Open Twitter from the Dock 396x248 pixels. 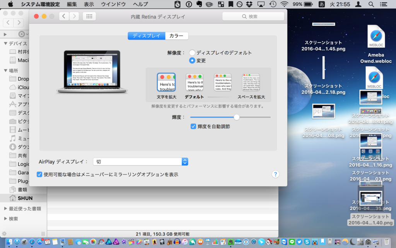point(299,242)
